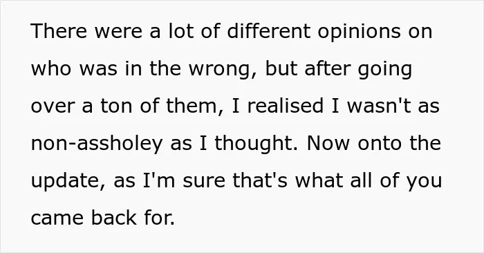Image resolution: width=484 pixels, height=253 pixels.
Task: Click the word "ton" in third line
Action: click(x=116, y=106)
